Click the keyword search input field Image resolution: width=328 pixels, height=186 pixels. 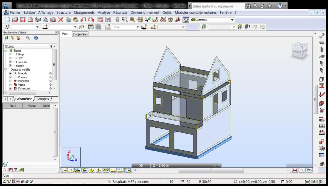[218, 6]
